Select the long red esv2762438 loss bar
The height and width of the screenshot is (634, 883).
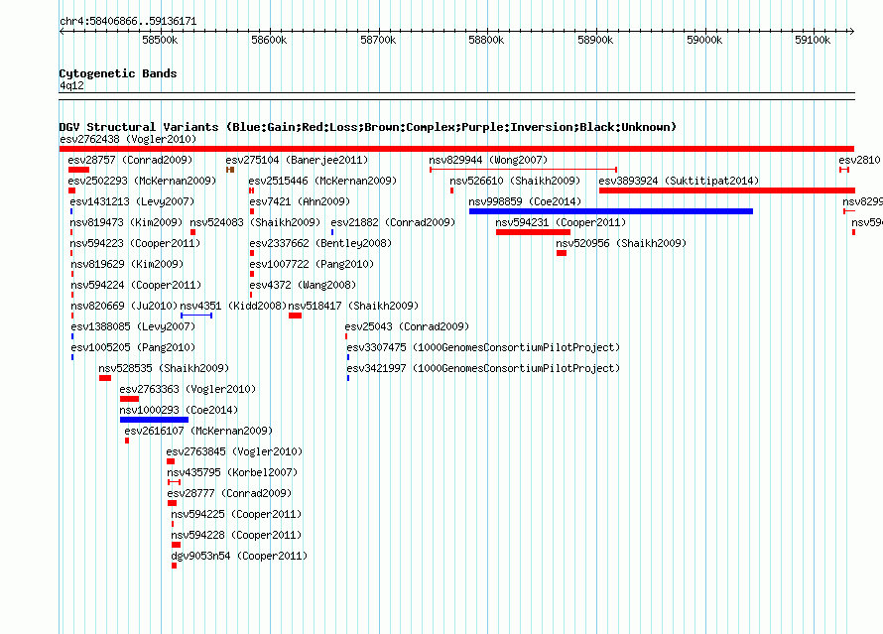click(x=456, y=149)
